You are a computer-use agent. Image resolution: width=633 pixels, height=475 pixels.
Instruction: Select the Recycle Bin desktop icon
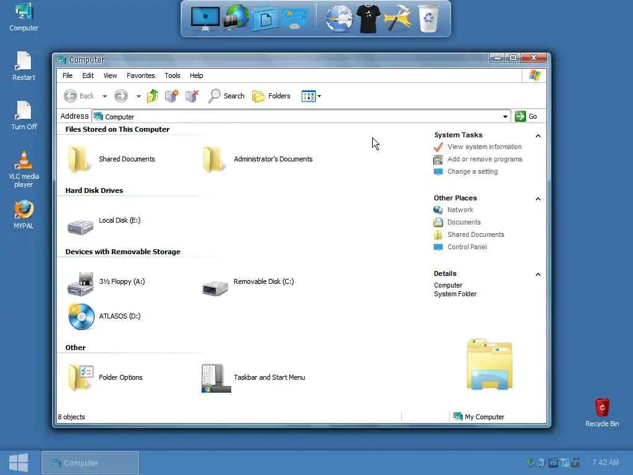click(x=602, y=413)
